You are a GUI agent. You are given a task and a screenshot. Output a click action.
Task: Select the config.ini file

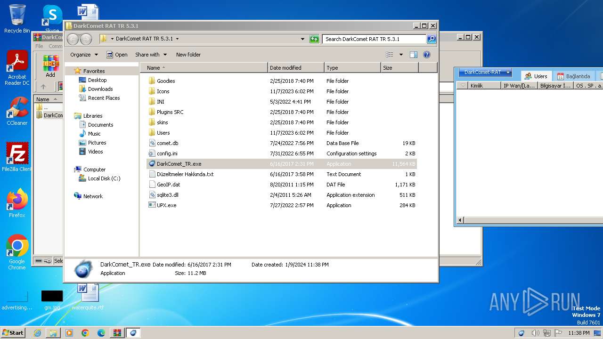[167, 153]
